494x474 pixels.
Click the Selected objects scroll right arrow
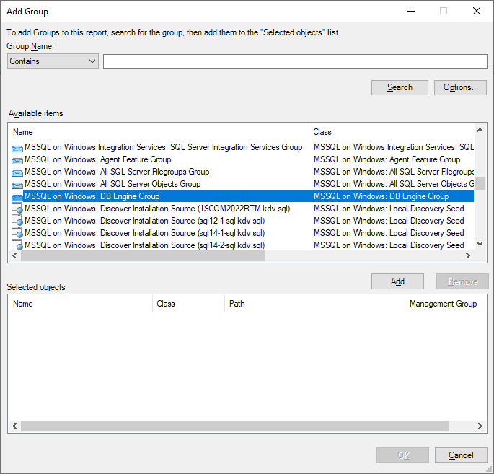[480, 426]
